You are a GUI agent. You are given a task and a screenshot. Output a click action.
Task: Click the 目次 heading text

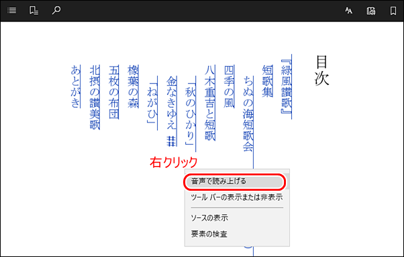[322, 70]
